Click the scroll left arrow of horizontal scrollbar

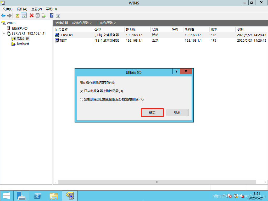[x=56, y=182]
